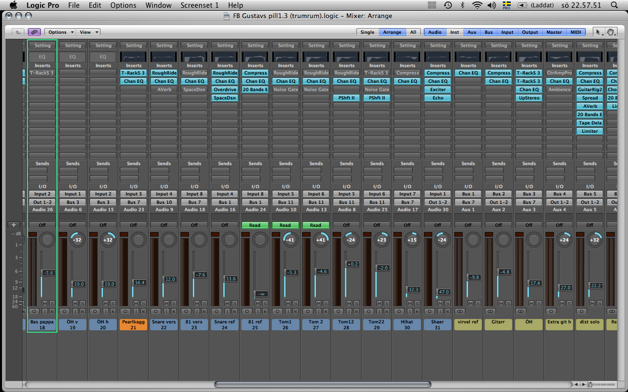Solo the Snare vers channel
The image size is (628, 392).
(173, 303)
